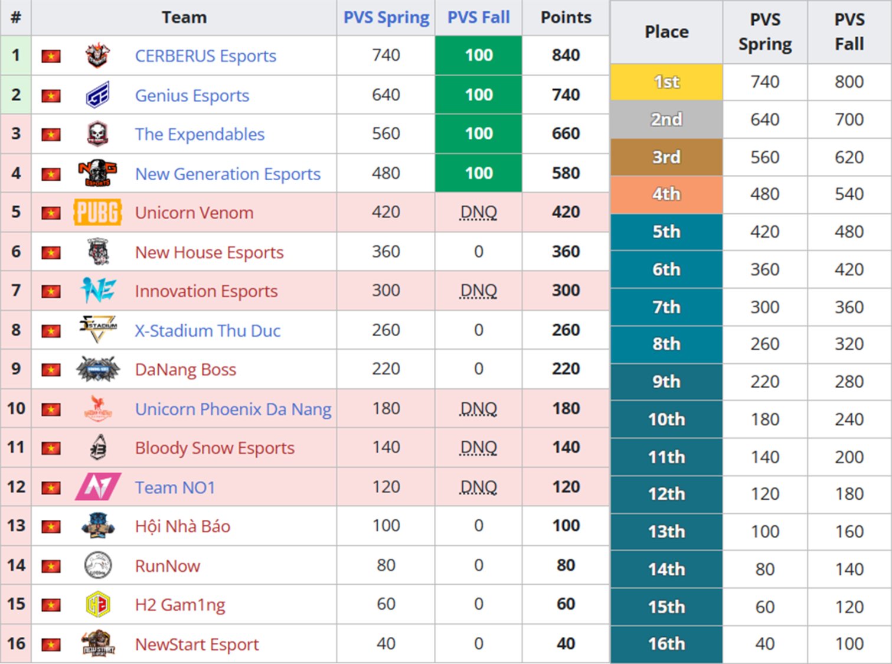Open the X-Stadium Thu Duc link
Image resolution: width=892 pixels, height=664 pixels.
pyautogui.click(x=208, y=330)
